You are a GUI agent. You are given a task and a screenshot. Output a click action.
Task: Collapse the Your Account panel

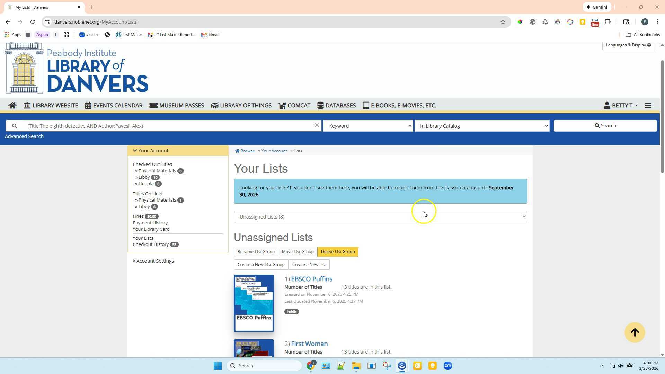click(151, 151)
